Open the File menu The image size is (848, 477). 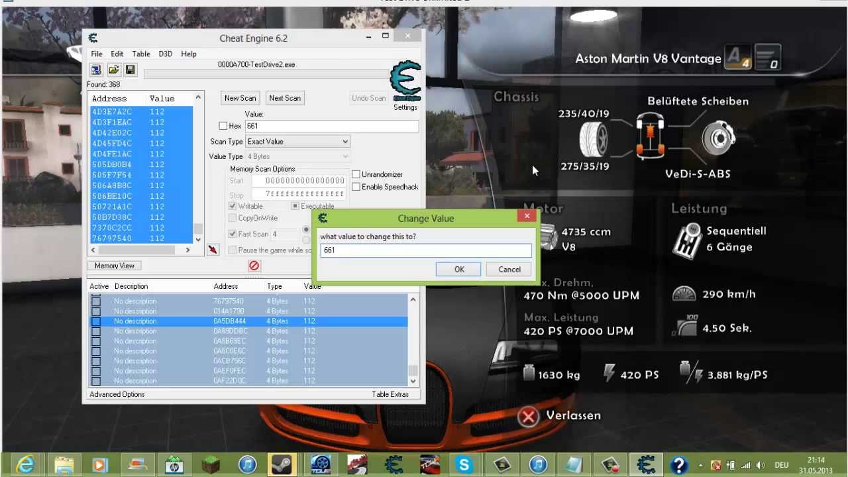pyautogui.click(x=97, y=54)
